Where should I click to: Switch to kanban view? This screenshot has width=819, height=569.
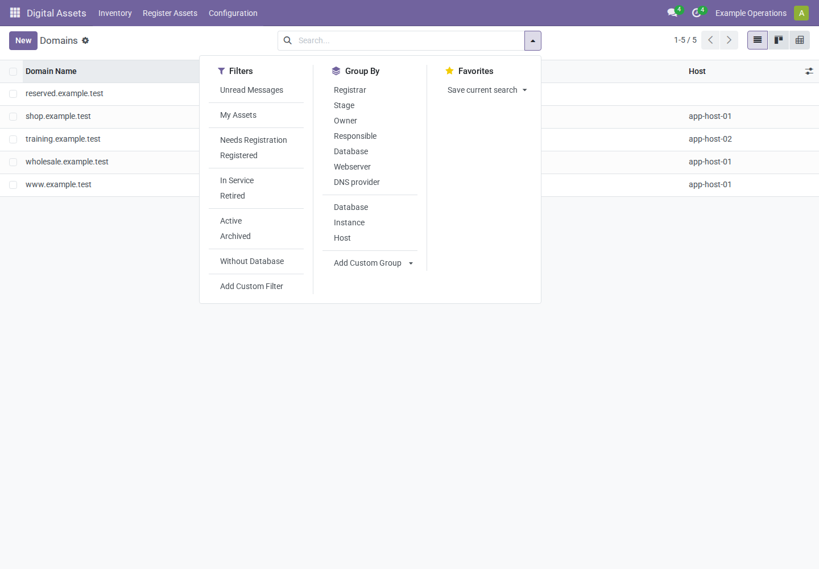click(x=779, y=40)
